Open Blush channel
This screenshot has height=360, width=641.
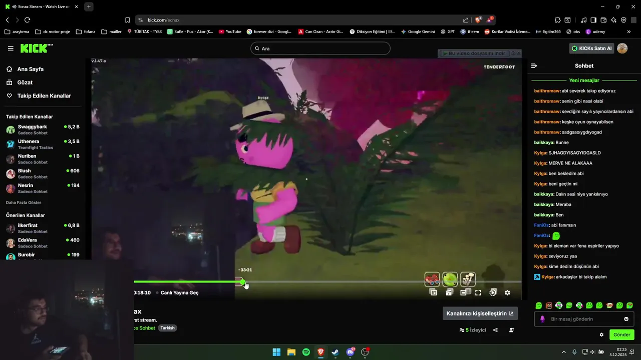(43, 173)
